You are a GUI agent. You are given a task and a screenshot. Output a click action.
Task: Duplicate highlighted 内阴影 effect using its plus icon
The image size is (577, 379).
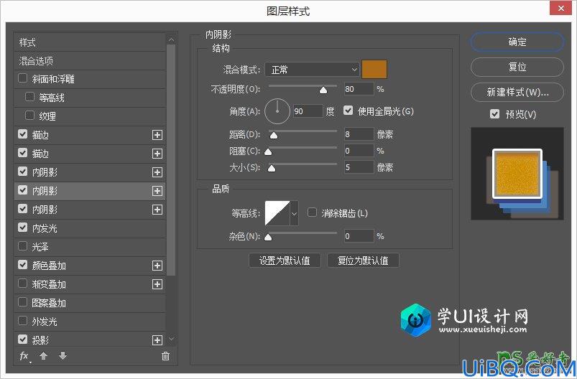157,191
